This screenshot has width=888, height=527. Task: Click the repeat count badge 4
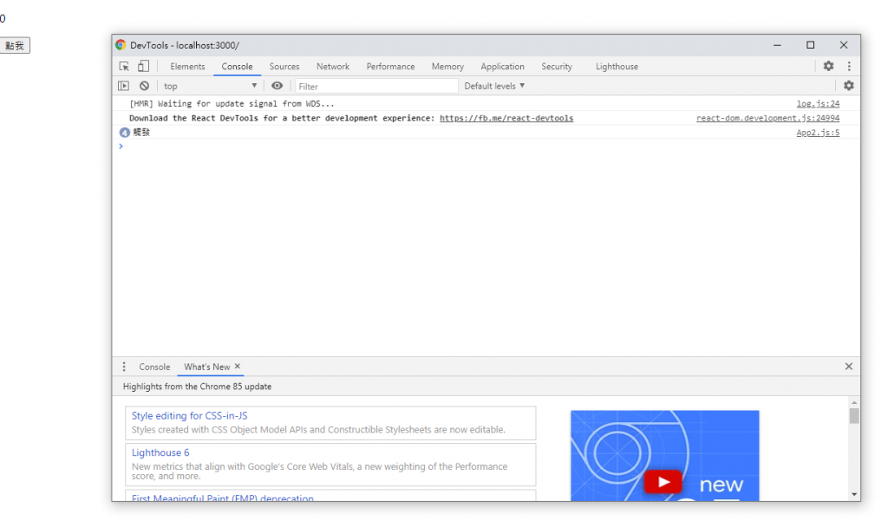tap(125, 133)
